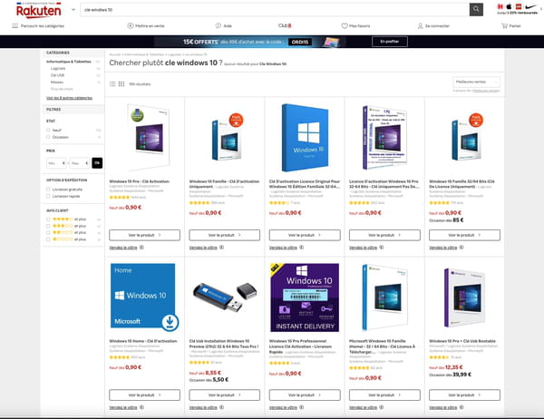
Task: Open the USB key product thumbnail
Action: 225,297
